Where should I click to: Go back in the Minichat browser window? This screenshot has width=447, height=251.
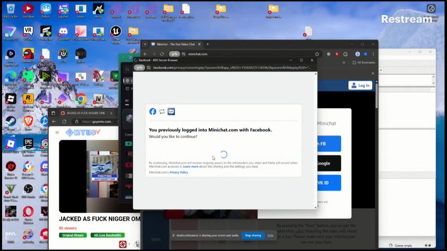145,54
